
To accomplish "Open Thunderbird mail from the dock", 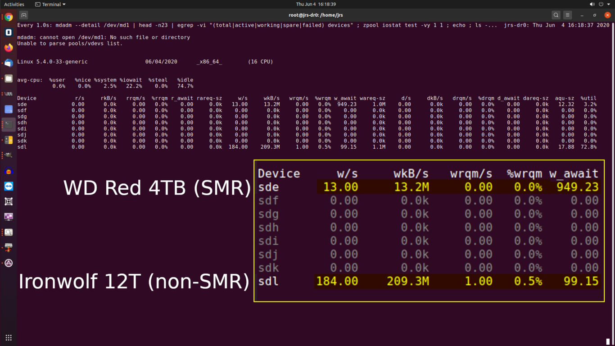I will tap(9, 63).
